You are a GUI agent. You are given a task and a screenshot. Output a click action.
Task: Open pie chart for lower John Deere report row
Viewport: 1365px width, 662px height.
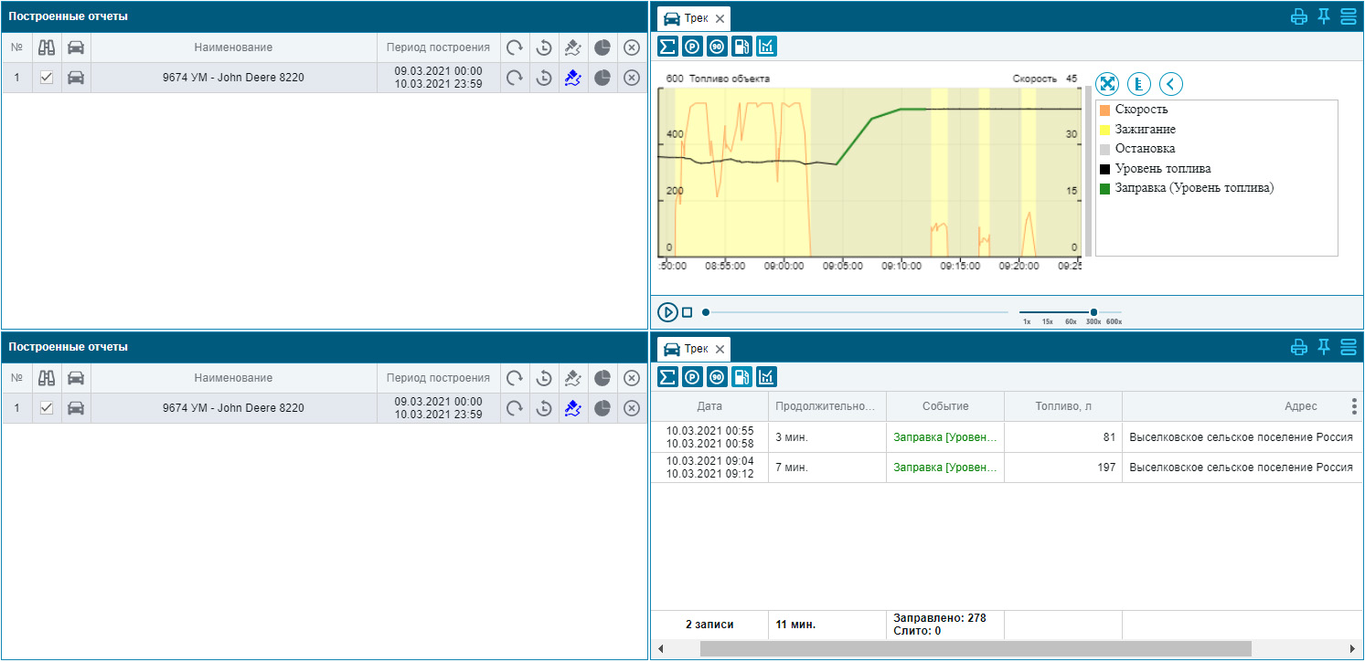pos(602,408)
